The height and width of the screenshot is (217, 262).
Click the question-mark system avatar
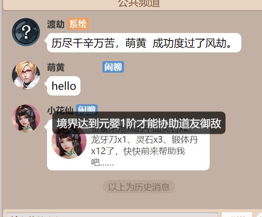pyautogui.click(x=26, y=32)
